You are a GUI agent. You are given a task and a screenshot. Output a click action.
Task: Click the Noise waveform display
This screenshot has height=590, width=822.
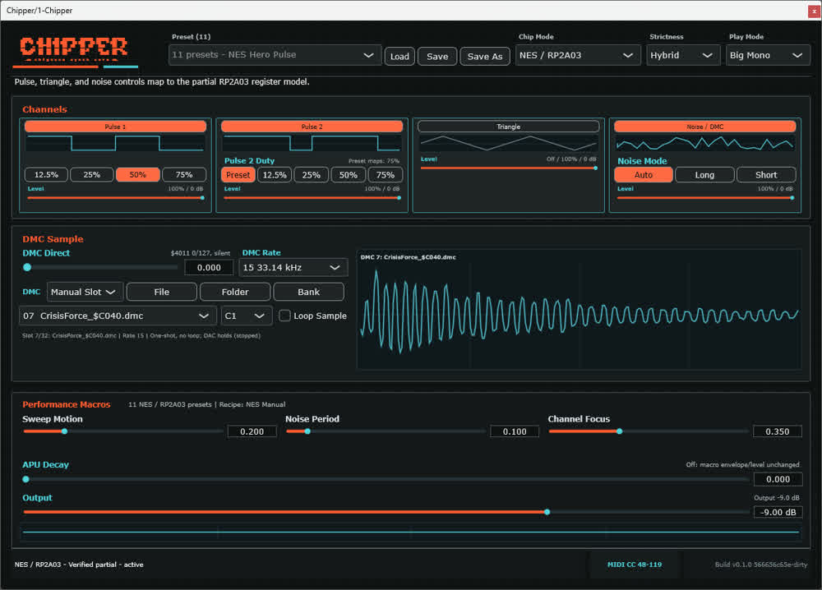(x=705, y=143)
